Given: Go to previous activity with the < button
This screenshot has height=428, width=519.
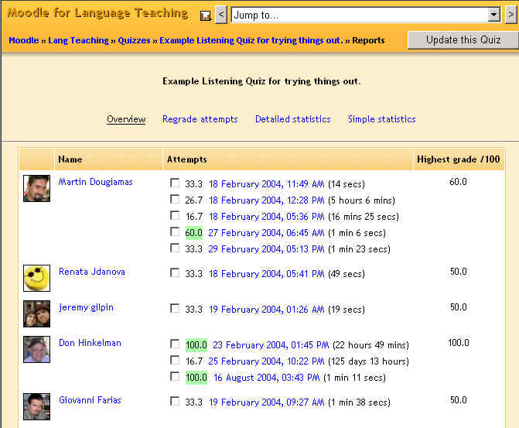Looking at the screenshot, I should 221,15.
